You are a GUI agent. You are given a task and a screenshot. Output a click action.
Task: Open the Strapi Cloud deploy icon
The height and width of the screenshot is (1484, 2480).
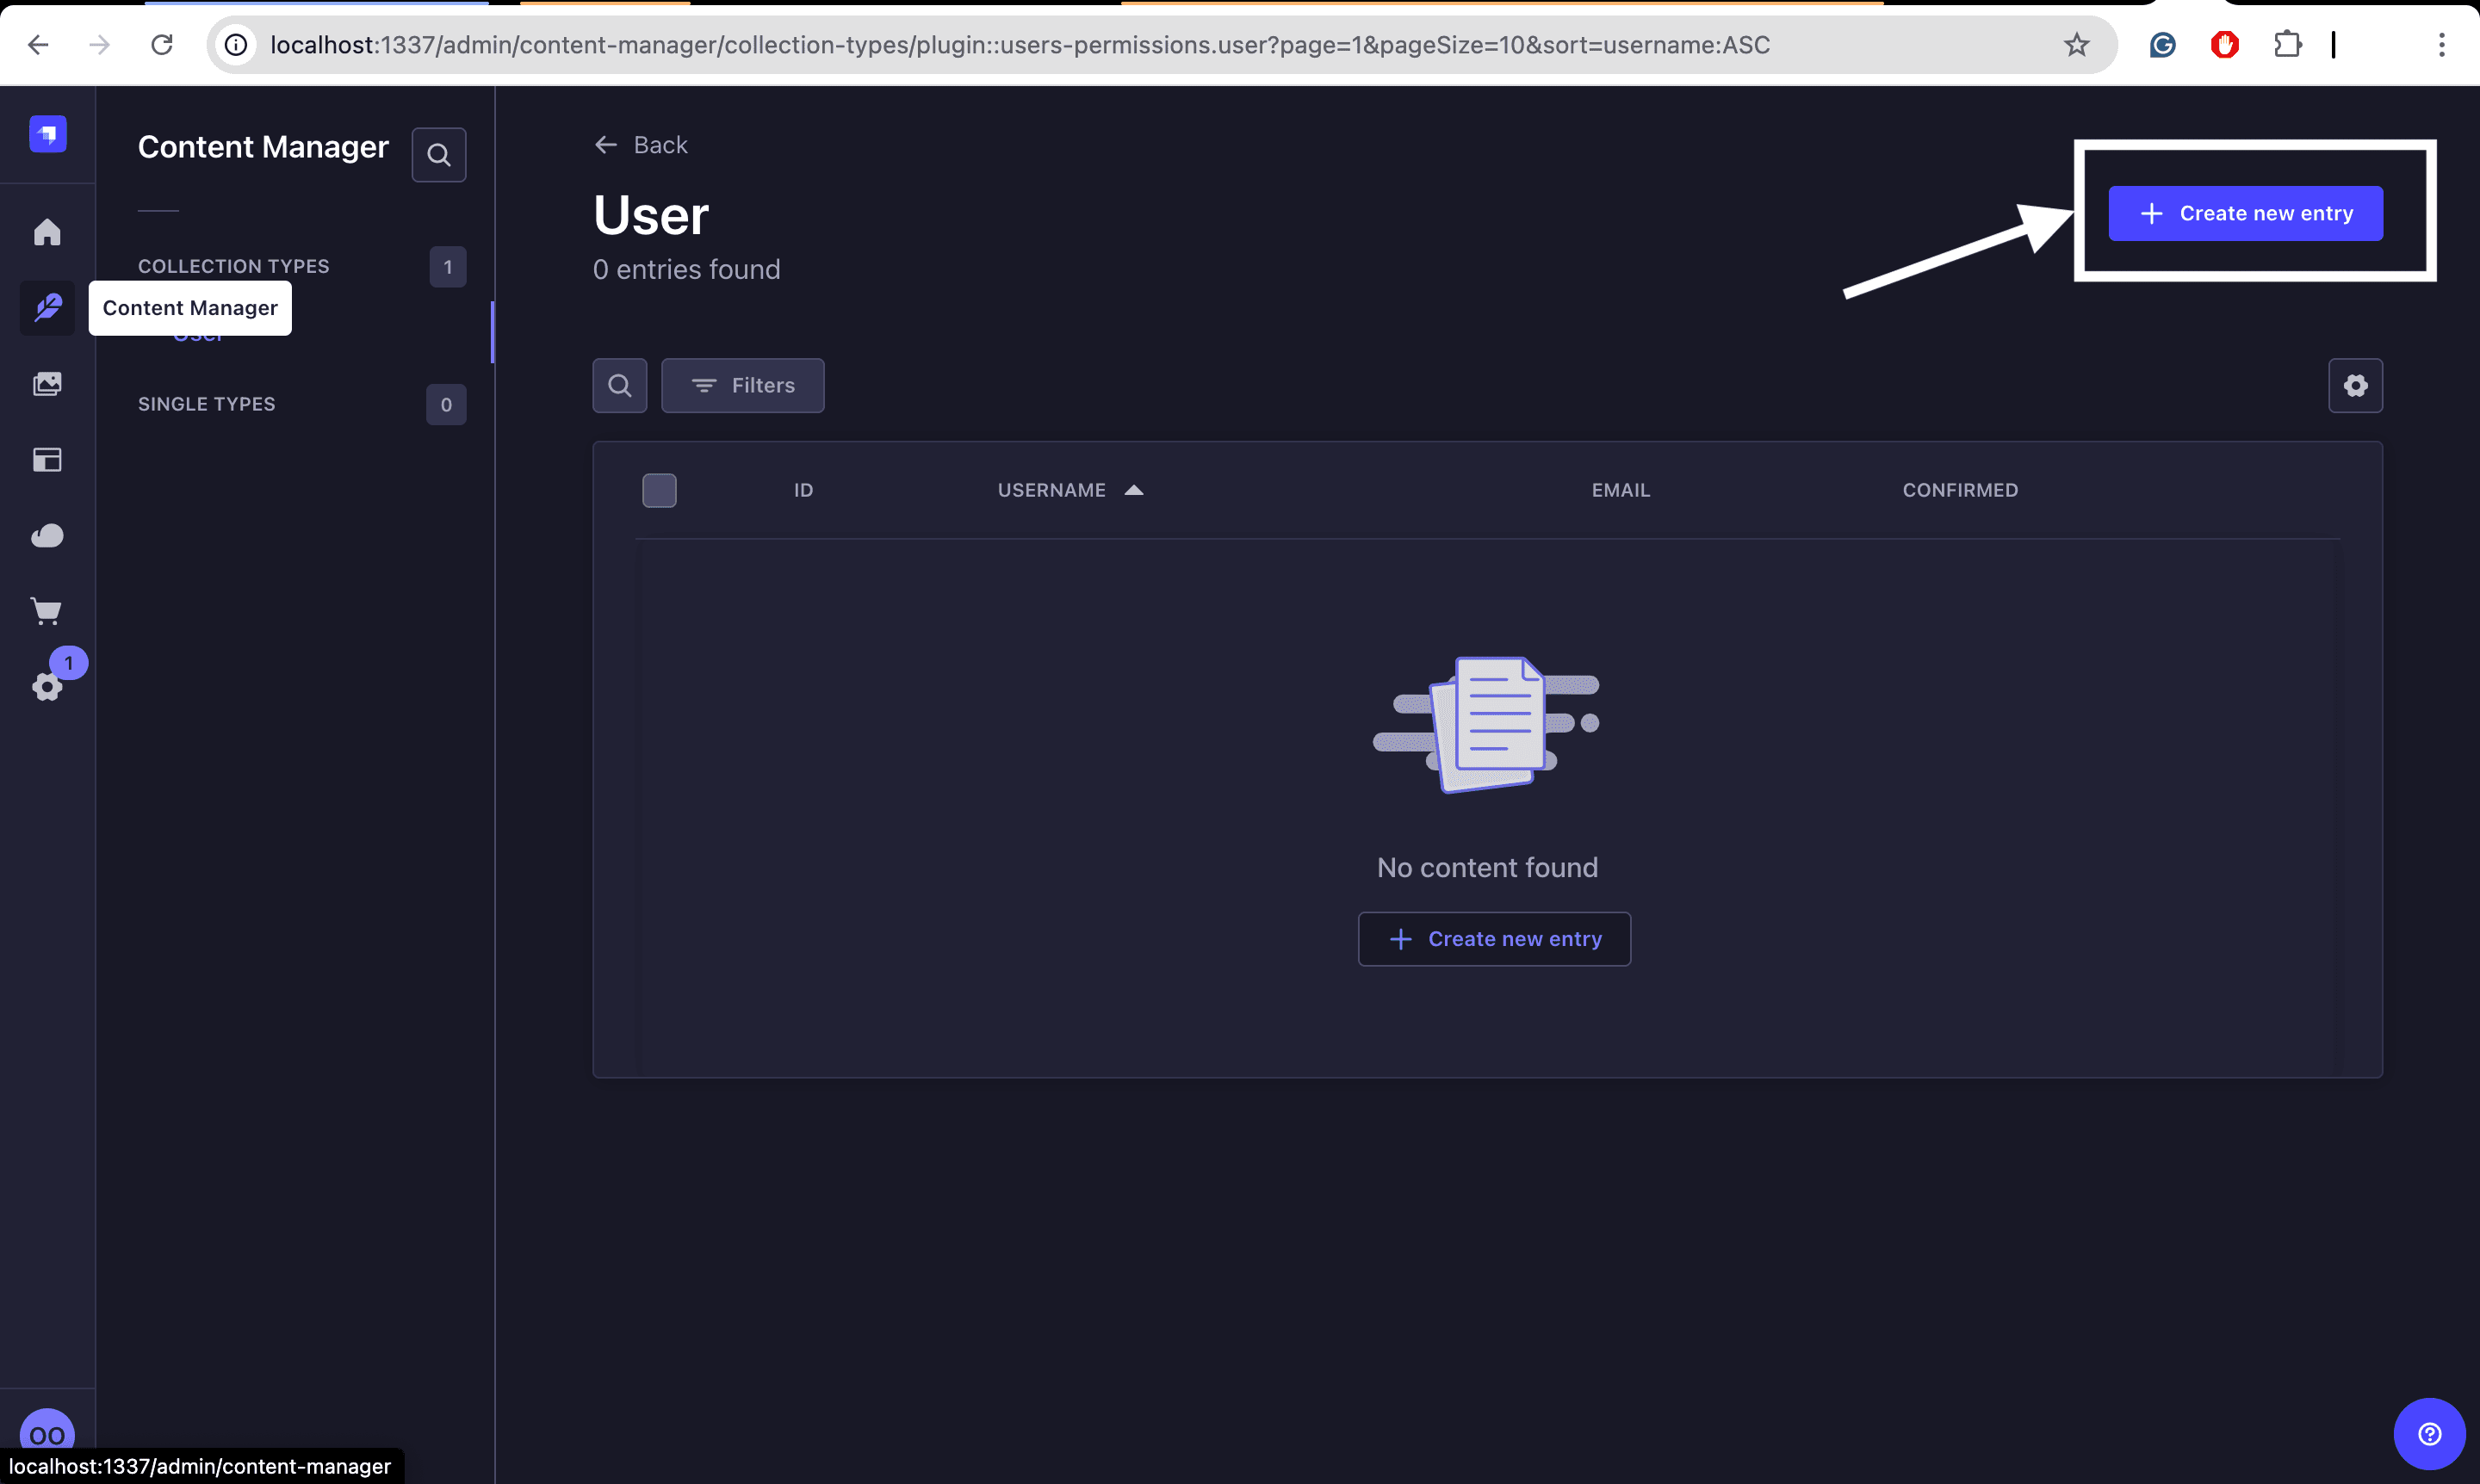click(47, 536)
